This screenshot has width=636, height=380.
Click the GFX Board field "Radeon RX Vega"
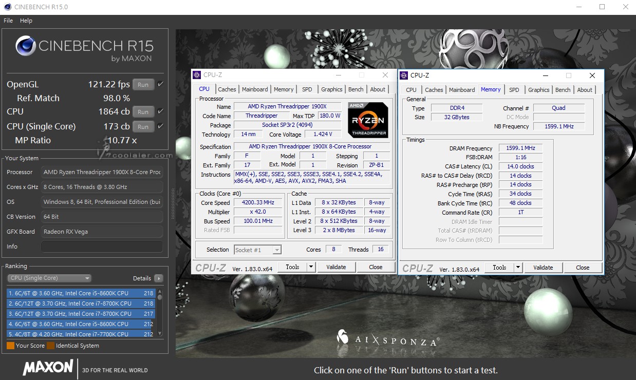pos(102,232)
